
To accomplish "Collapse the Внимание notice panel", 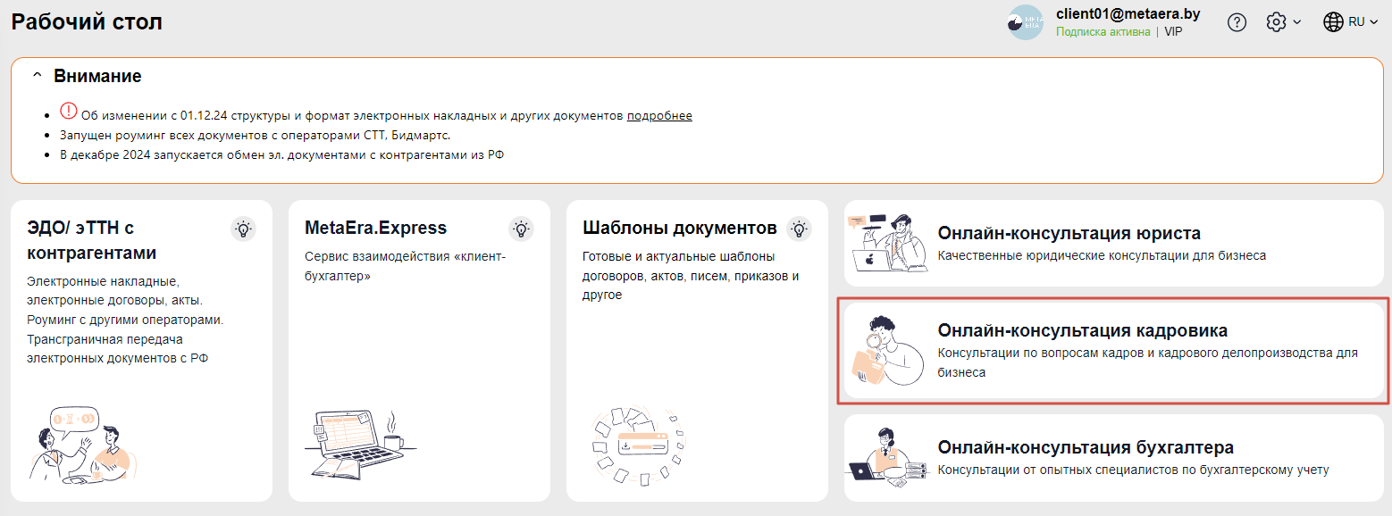I will click(37, 77).
